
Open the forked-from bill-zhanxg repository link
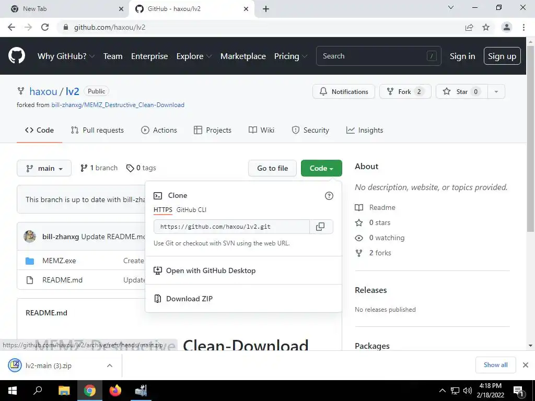pos(118,104)
